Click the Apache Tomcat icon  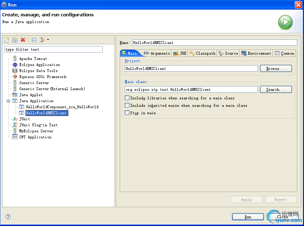15,59
